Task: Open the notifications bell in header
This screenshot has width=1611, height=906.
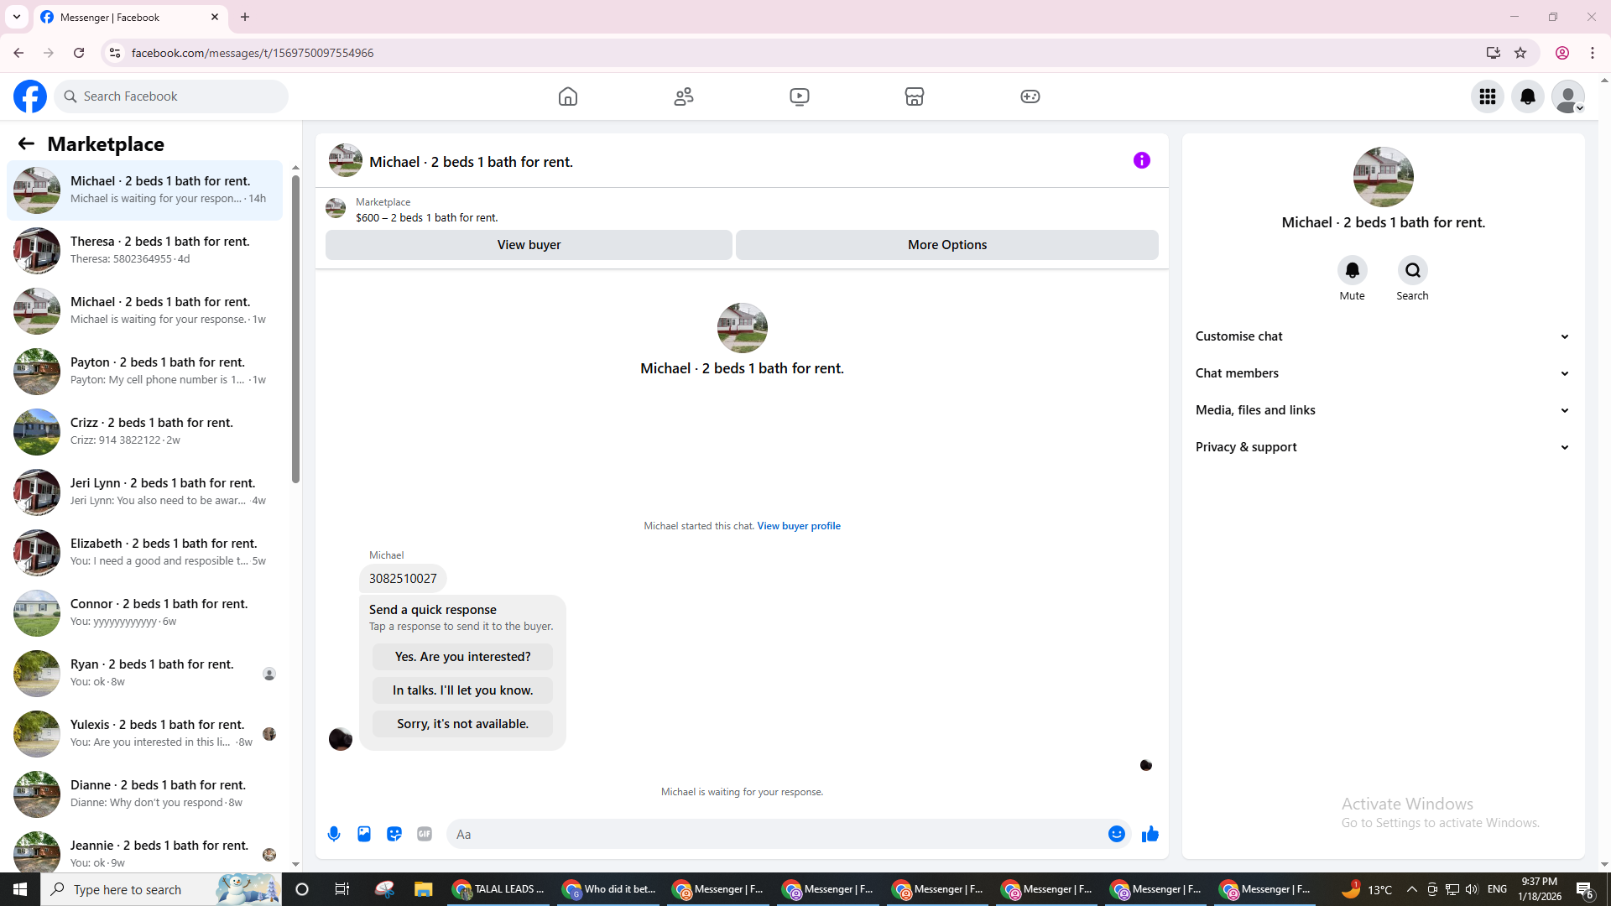Action: click(1527, 96)
